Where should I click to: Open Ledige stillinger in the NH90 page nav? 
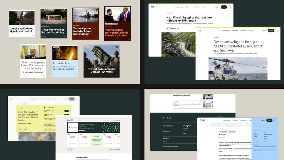point(226,31)
